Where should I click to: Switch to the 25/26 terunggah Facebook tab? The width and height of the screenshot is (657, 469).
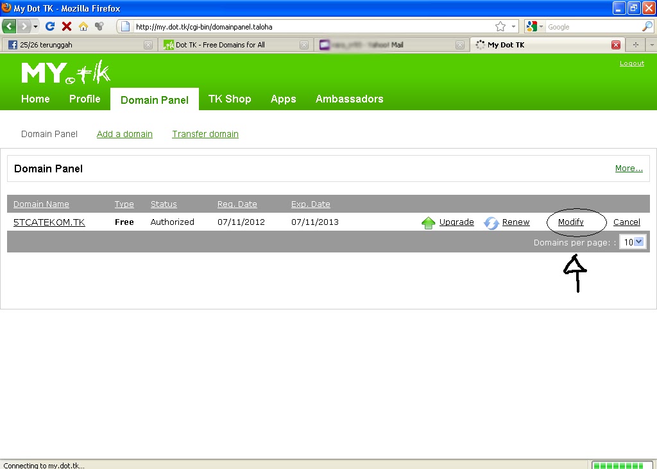pyautogui.click(x=78, y=45)
